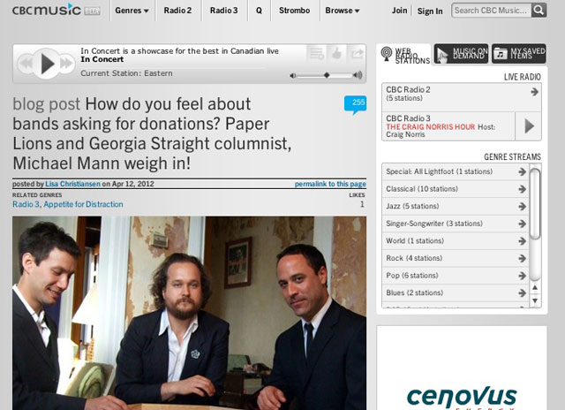
Task: Click the thumbs-up like icon in player
Action: pos(337,54)
